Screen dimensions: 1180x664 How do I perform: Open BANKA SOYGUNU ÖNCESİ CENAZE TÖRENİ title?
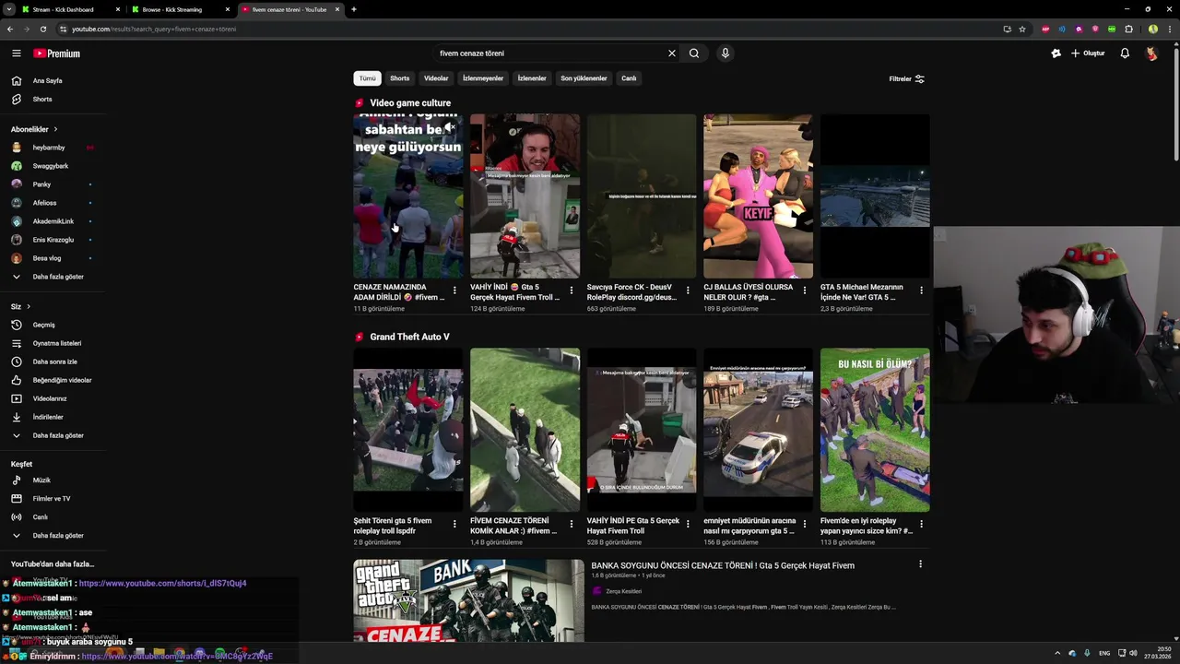[x=723, y=565]
